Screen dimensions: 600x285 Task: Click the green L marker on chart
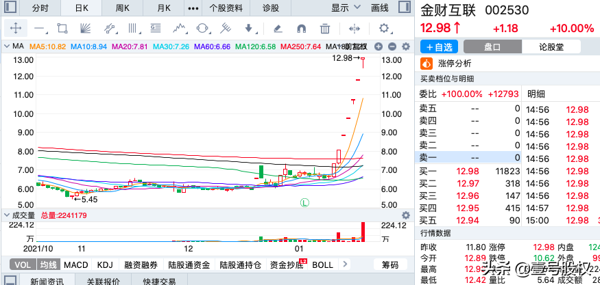pyautogui.click(x=304, y=202)
